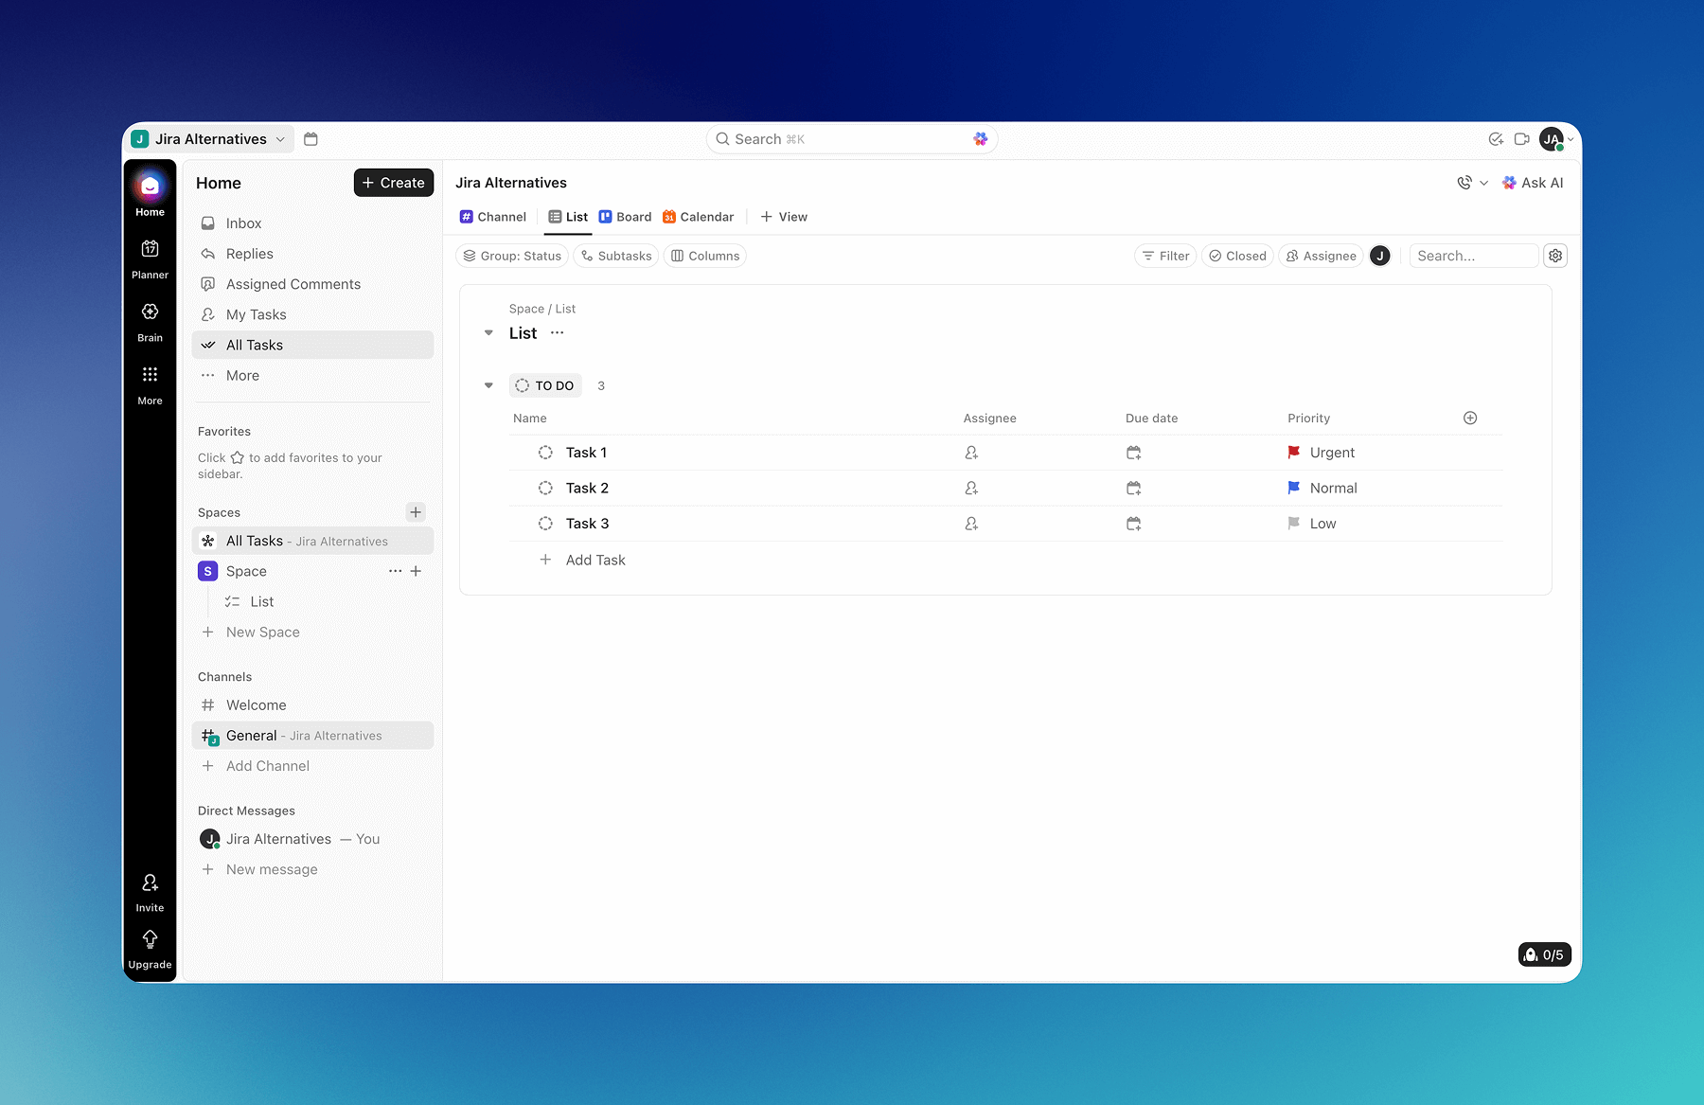Open list view settings gear icon

[x=1555, y=256]
